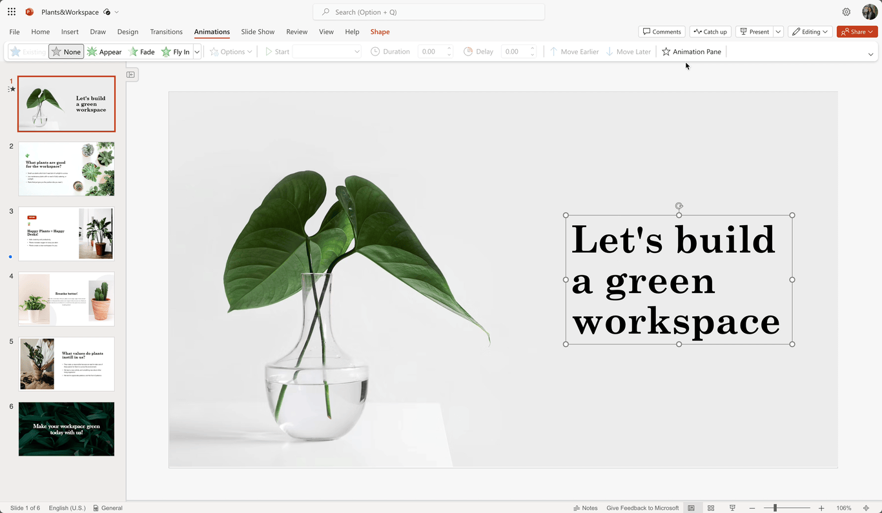Set animation to None
882x513 pixels.
click(x=65, y=52)
